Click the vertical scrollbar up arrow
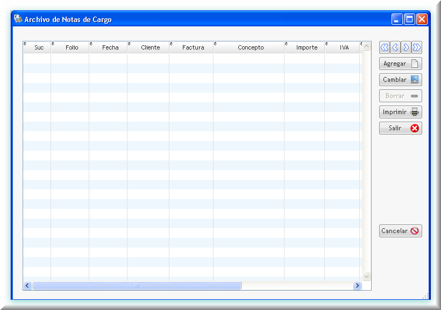The height and width of the screenshot is (310, 441). pyautogui.click(x=366, y=46)
